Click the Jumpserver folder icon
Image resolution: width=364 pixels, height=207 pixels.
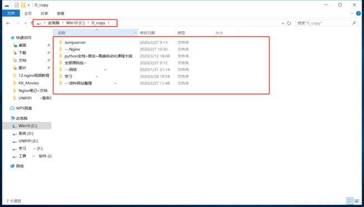pos(60,42)
